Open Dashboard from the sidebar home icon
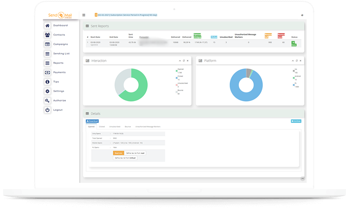 pos(48,25)
